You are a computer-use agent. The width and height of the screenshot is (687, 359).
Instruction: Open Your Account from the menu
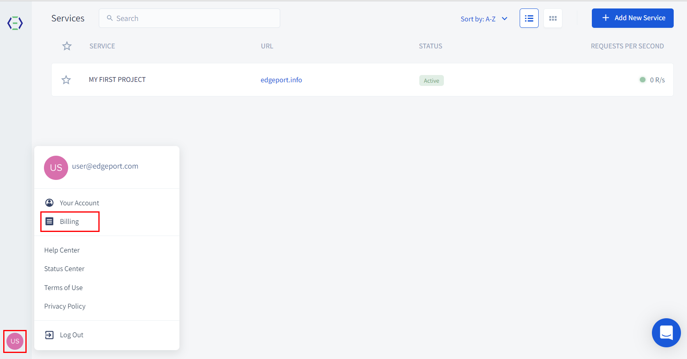pos(79,203)
